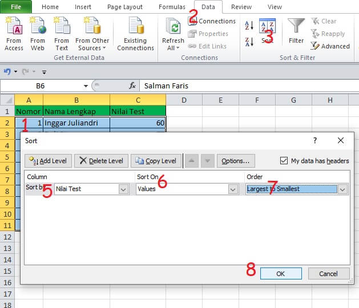
Task: Switch to the Formulas tab
Action: coord(172,7)
